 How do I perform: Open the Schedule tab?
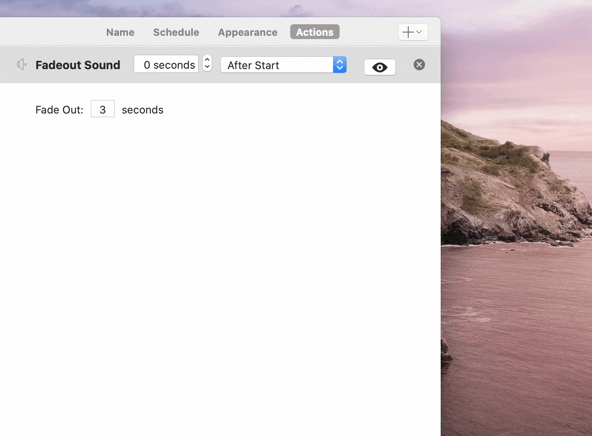[176, 32]
